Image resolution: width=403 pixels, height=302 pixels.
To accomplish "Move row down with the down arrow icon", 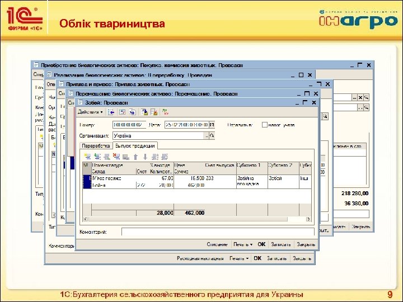I will click(x=145, y=157).
